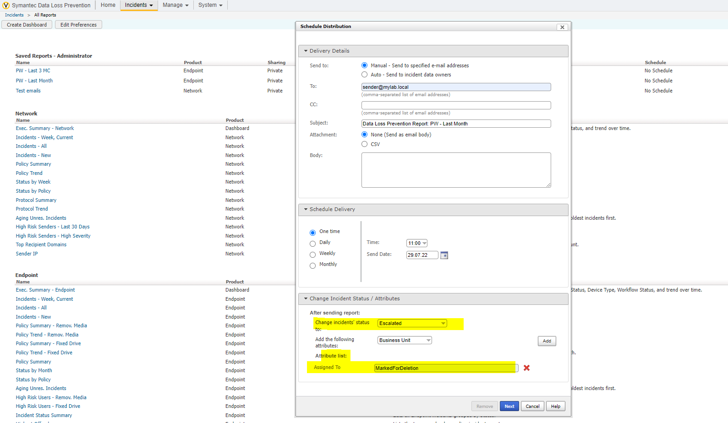
Task: Select Auto - Send to incident data owners
Action: coord(365,75)
